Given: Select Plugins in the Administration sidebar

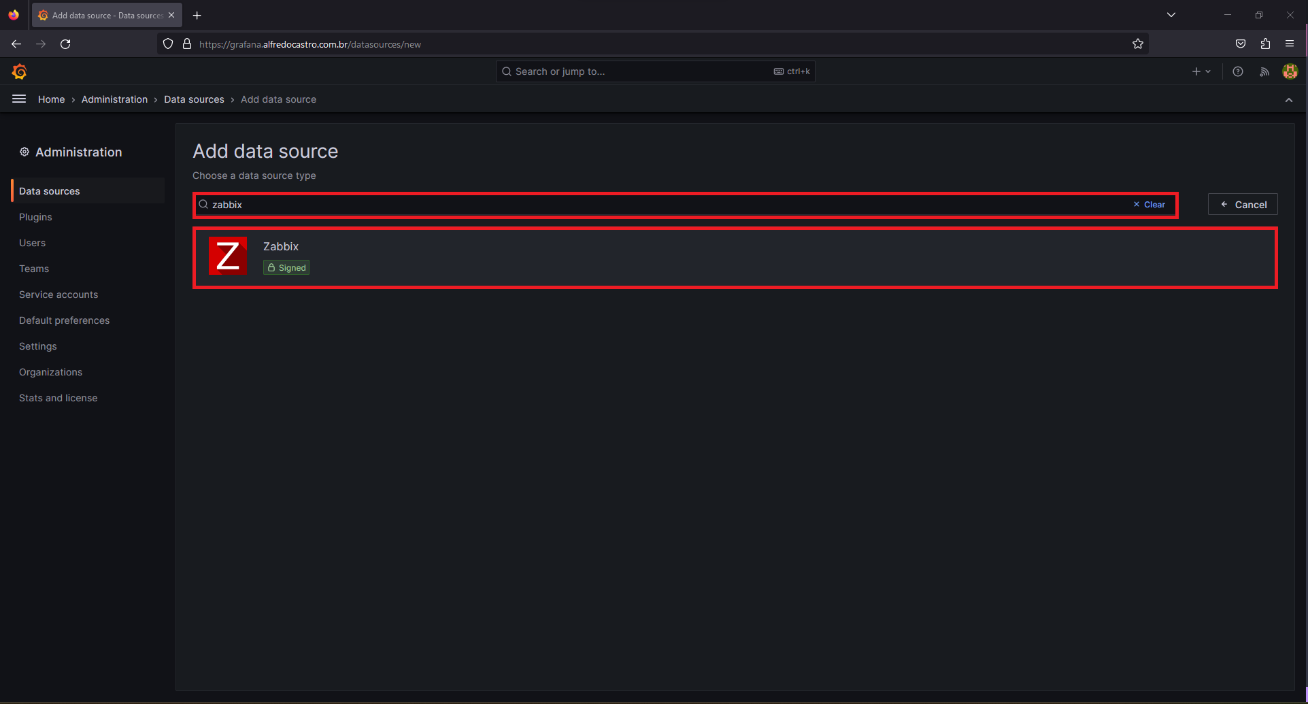Looking at the screenshot, I should point(35,217).
